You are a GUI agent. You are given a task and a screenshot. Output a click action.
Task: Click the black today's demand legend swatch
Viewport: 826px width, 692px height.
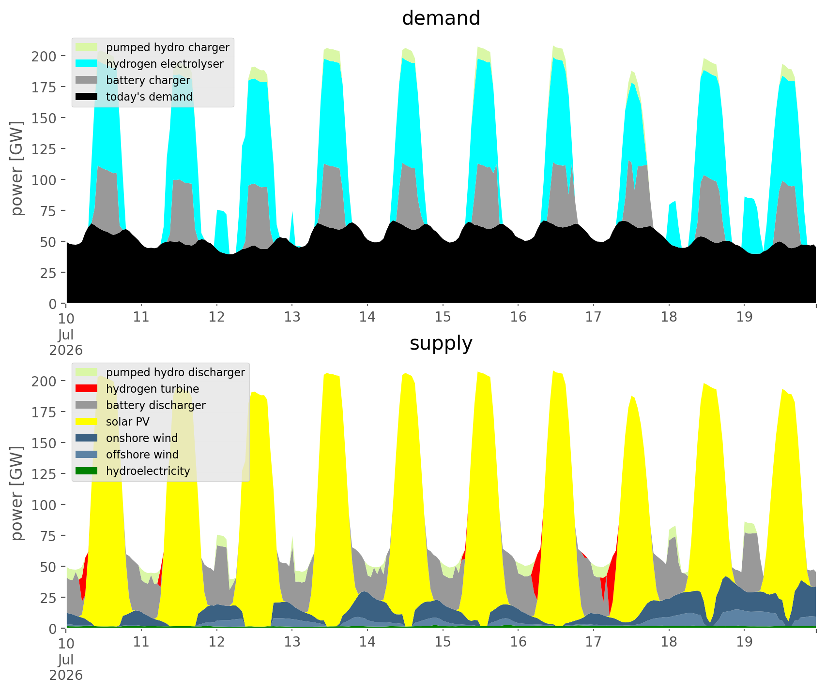tap(87, 97)
